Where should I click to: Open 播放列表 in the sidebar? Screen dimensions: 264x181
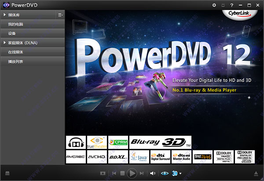(33, 61)
